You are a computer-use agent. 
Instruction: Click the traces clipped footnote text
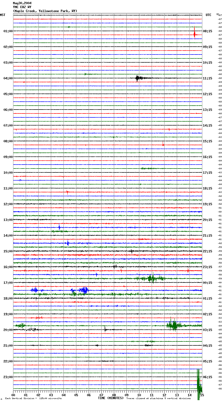coord(158,398)
